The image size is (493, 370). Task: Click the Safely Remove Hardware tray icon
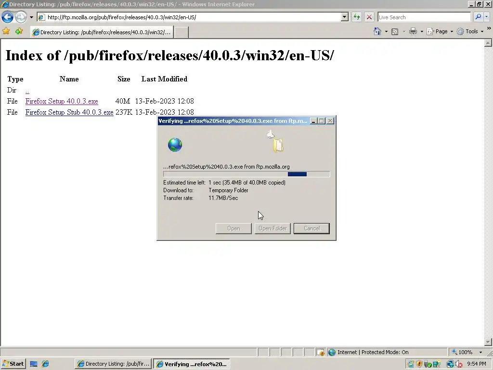(x=428, y=364)
